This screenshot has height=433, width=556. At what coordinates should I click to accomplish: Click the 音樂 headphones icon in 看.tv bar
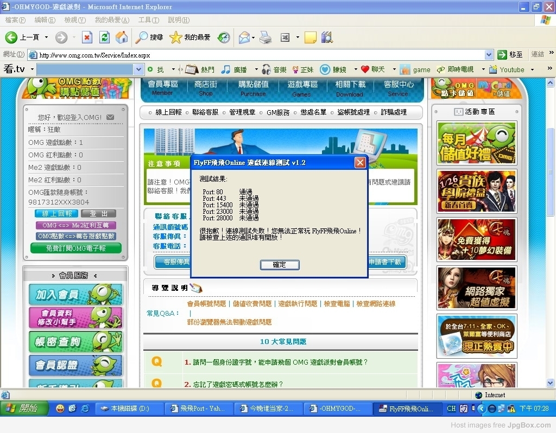click(x=267, y=69)
